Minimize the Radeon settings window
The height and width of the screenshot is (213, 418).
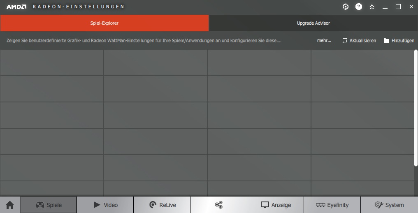click(x=385, y=7)
